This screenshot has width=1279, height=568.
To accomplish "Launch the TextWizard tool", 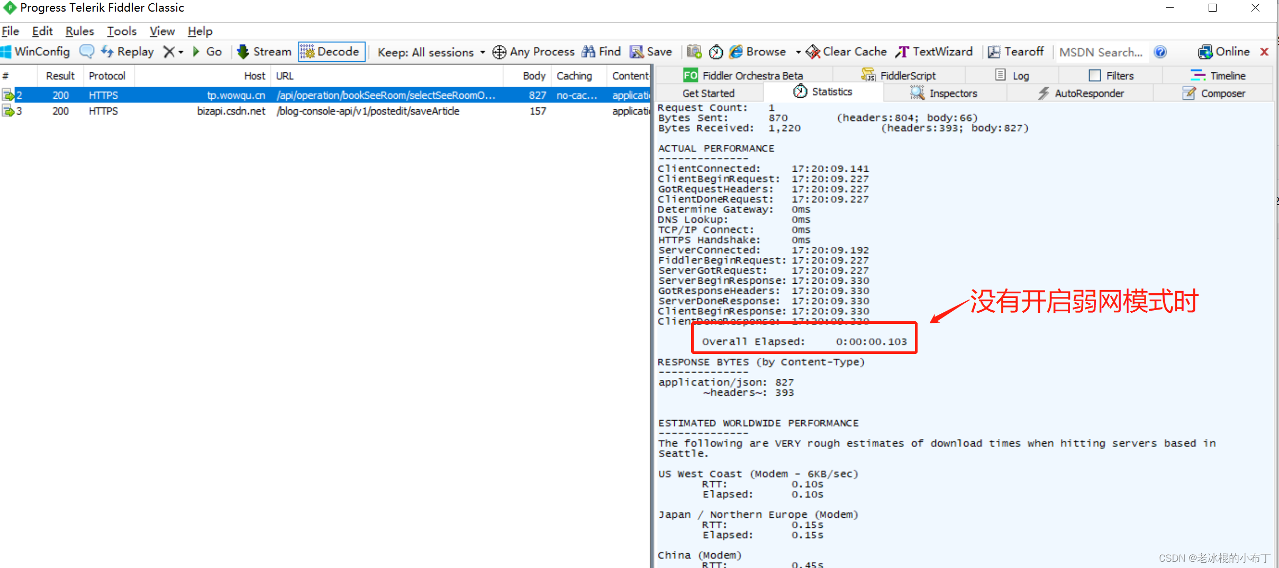I will tap(935, 51).
